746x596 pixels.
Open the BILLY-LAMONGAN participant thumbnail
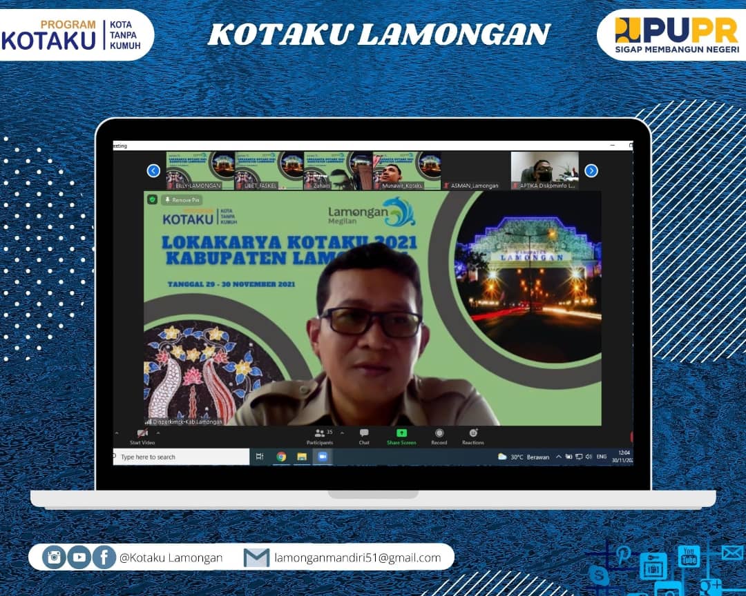200,170
